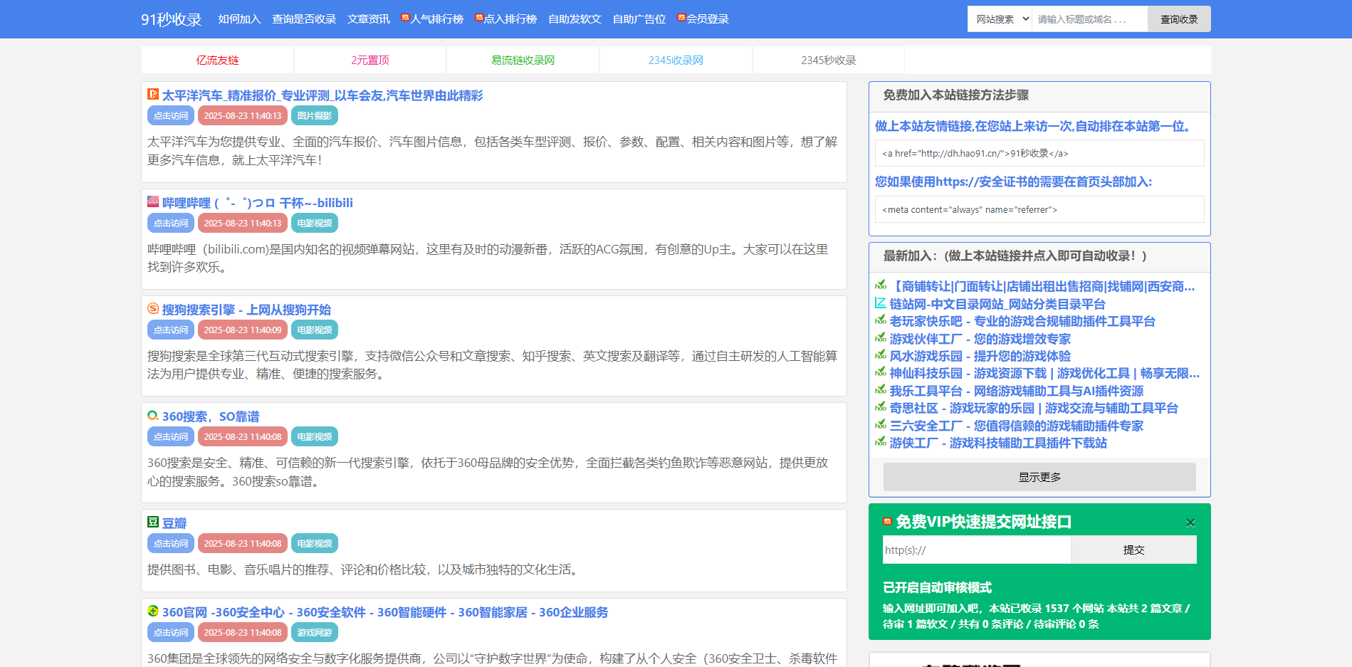The width and height of the screenshot is (1352, 667).
Task: Click the hao icon beside 奇思社区
Action: pyautogui.click(x=881, y=407)
